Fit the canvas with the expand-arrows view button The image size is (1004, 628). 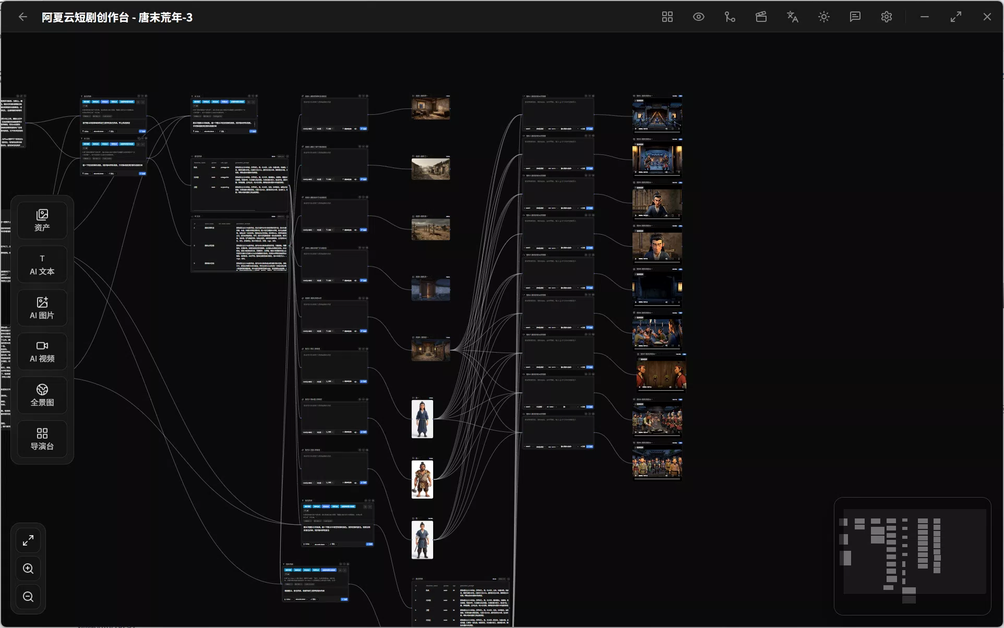(28, 540)
